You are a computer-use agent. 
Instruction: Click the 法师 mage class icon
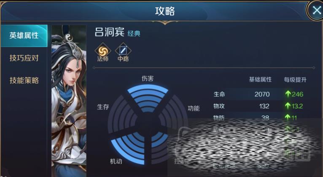click(x=103, y=51)
